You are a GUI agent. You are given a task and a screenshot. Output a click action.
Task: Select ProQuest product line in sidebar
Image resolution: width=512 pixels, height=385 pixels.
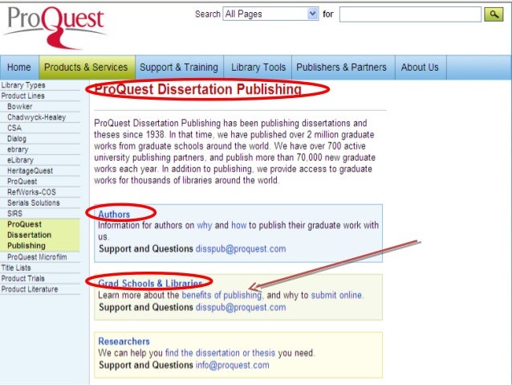tap(22, 182)
